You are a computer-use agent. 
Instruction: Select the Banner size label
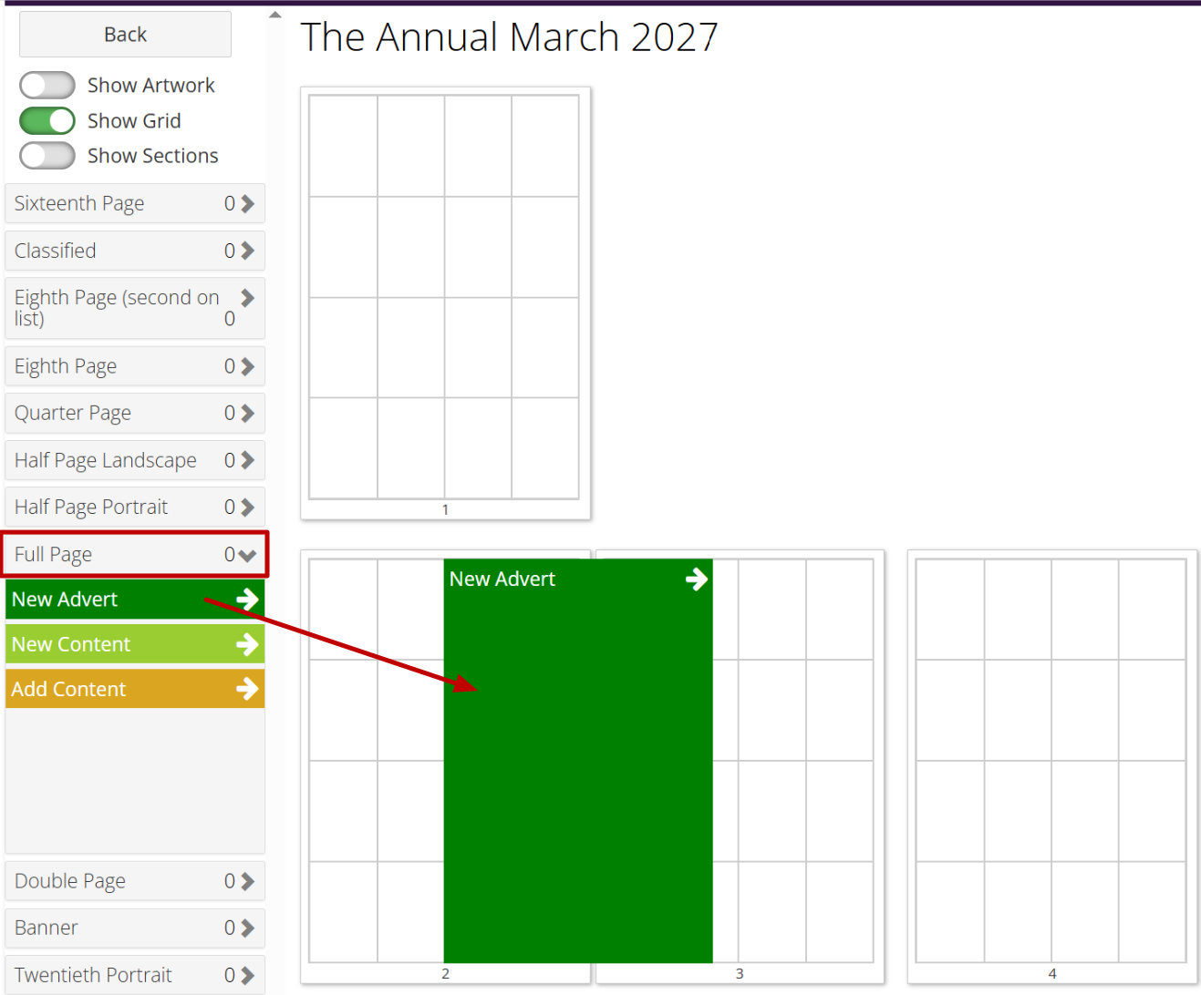tap(46, 928)
